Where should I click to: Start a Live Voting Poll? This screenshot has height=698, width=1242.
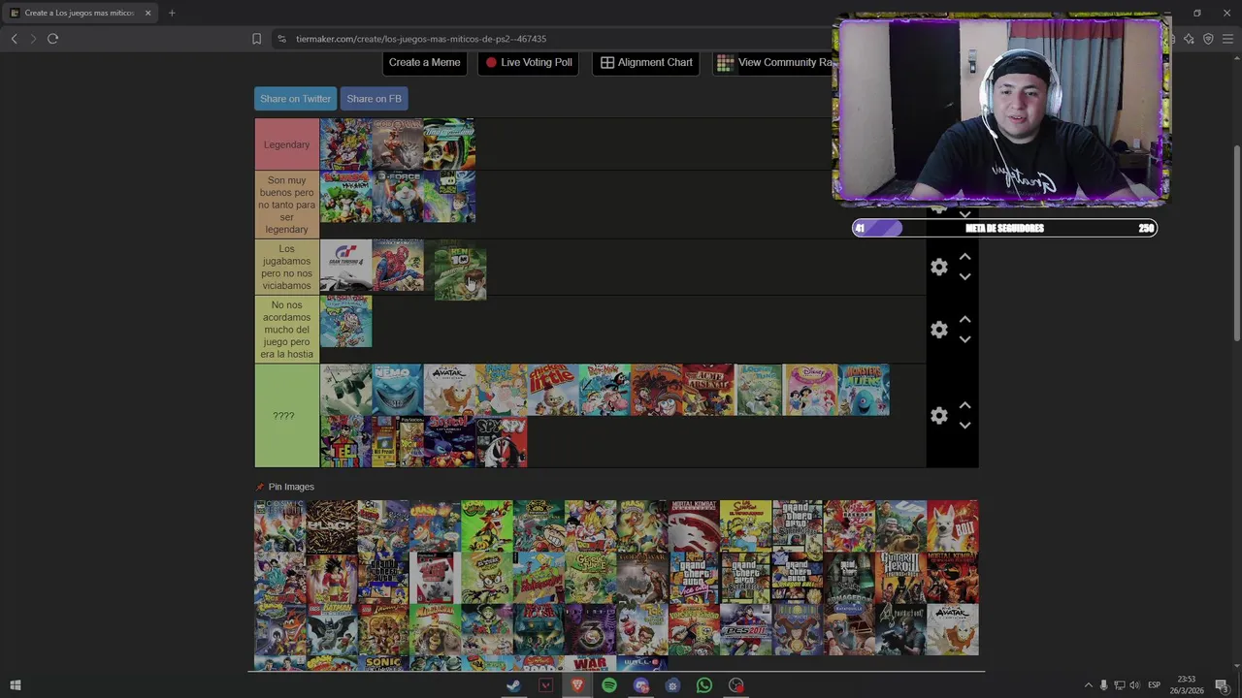click(529, 62)
